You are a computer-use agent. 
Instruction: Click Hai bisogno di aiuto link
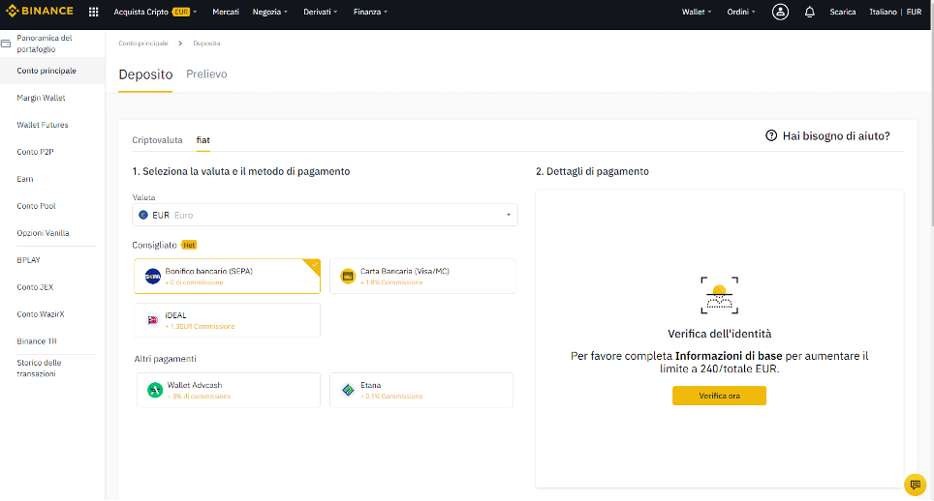[836, 136]
